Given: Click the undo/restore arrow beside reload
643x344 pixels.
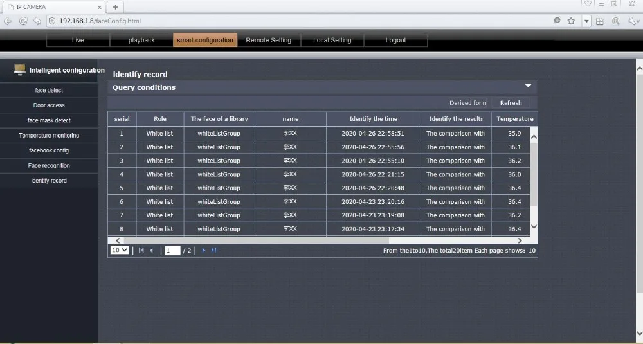Looking at the screenshot, I should pyautogui.click(x=37, y=21).
